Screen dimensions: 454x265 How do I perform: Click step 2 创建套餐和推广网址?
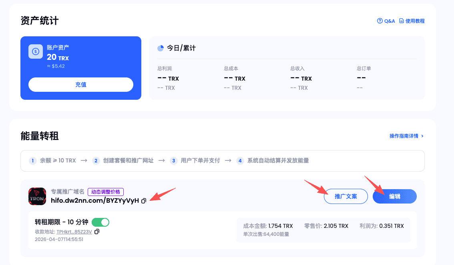click(123, 160)
